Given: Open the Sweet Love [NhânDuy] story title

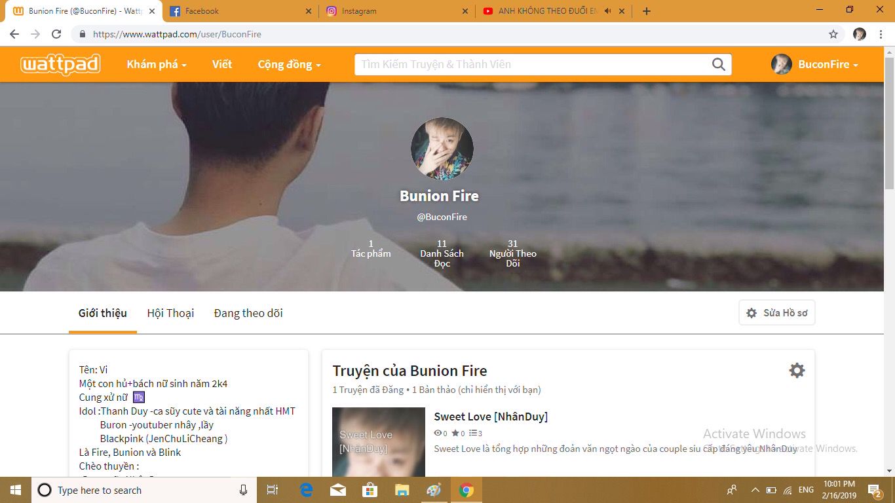Looking at the screenshot, I should (491, 417).
